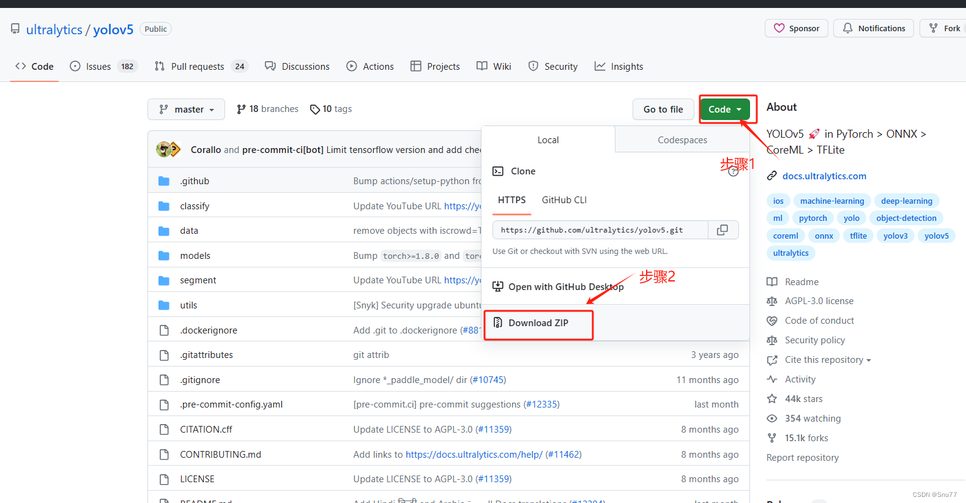
Task: Open the master branch dropdown
Action: click(x=186, y=109)
